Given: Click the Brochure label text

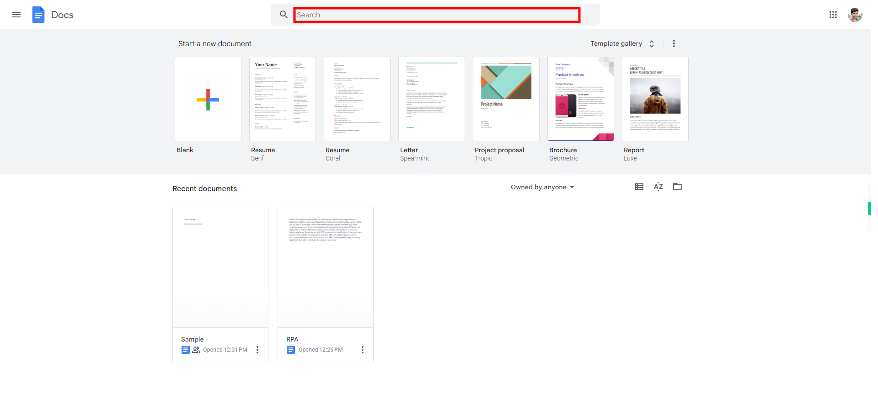Looking at the screenshot, I should point(563,150).
